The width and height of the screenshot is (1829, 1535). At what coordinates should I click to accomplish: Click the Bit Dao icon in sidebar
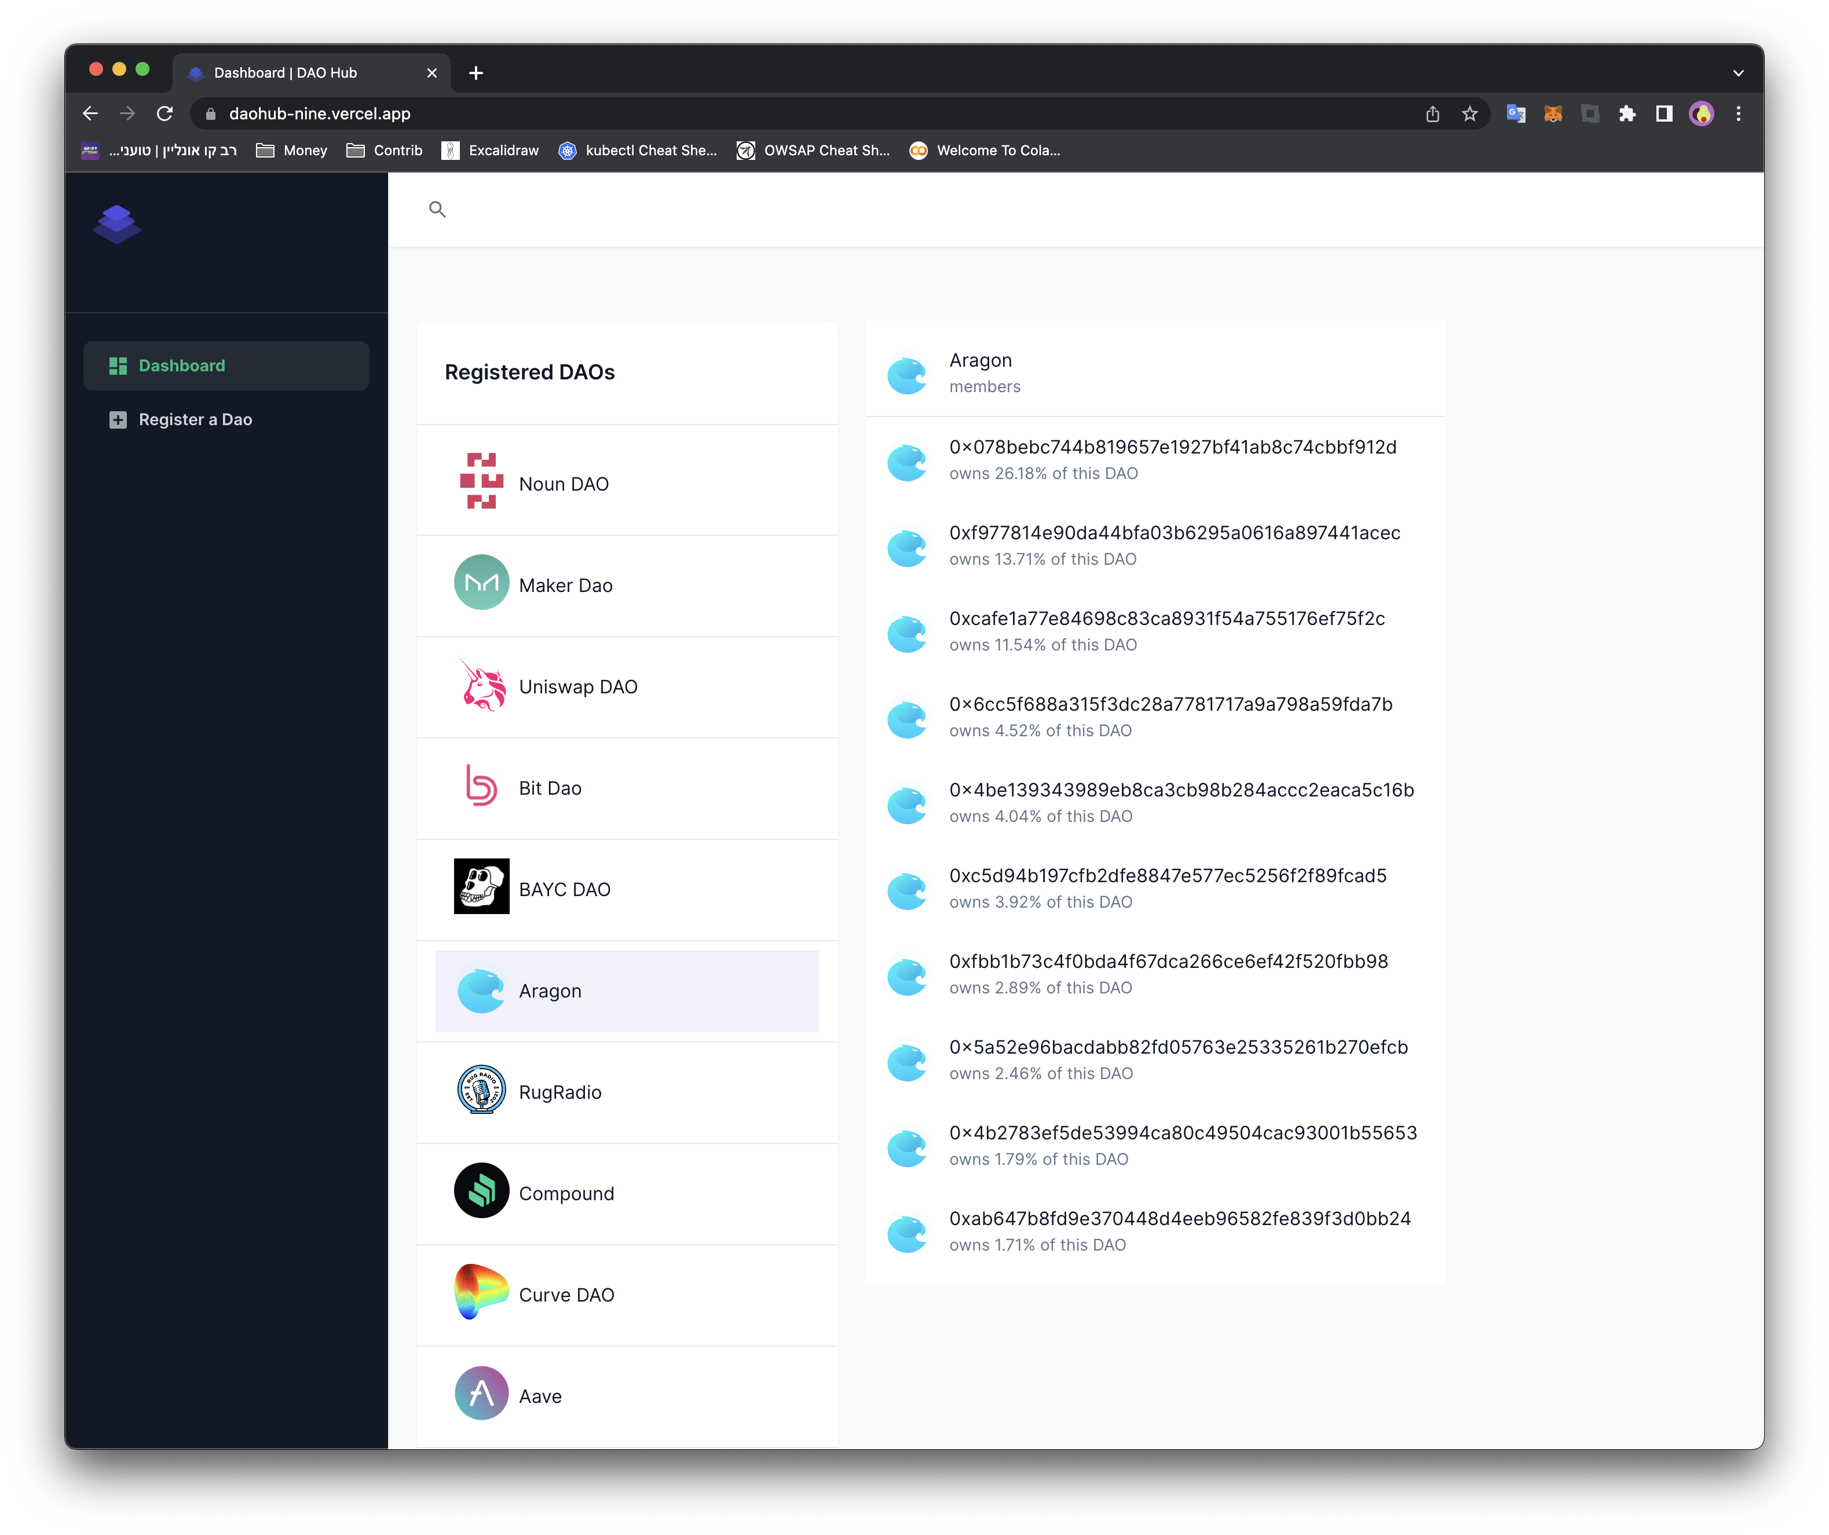click(480, 787)
